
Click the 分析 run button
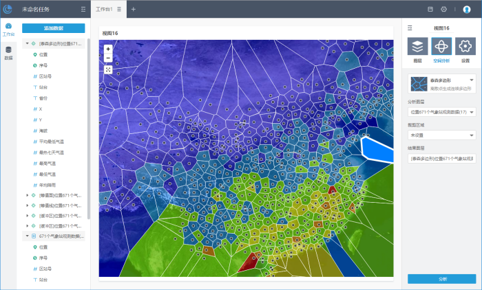click(x=441, y=279)
